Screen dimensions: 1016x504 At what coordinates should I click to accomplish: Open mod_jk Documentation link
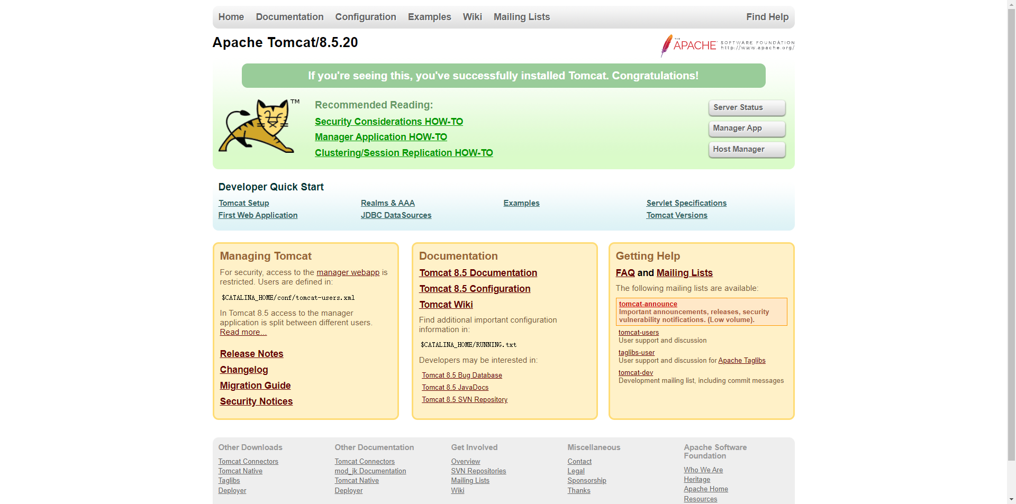[x=370, y=471]
